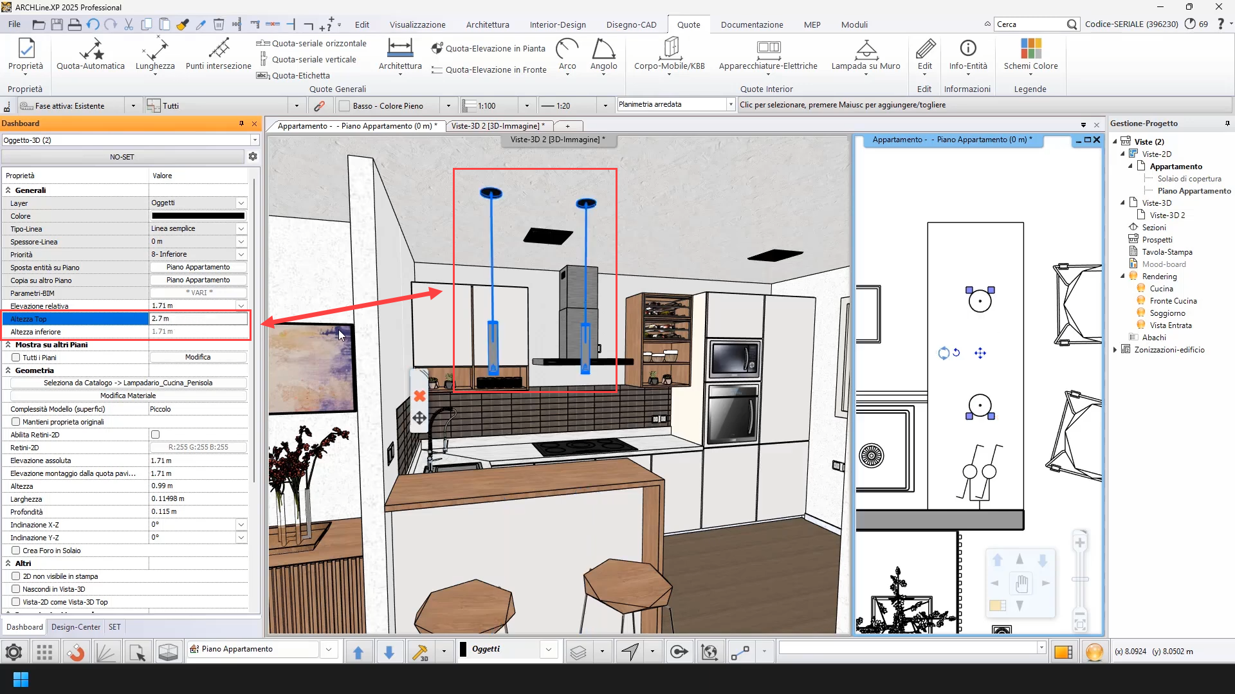Toggle the Tutti i Piani checkbox

point(16,358)
